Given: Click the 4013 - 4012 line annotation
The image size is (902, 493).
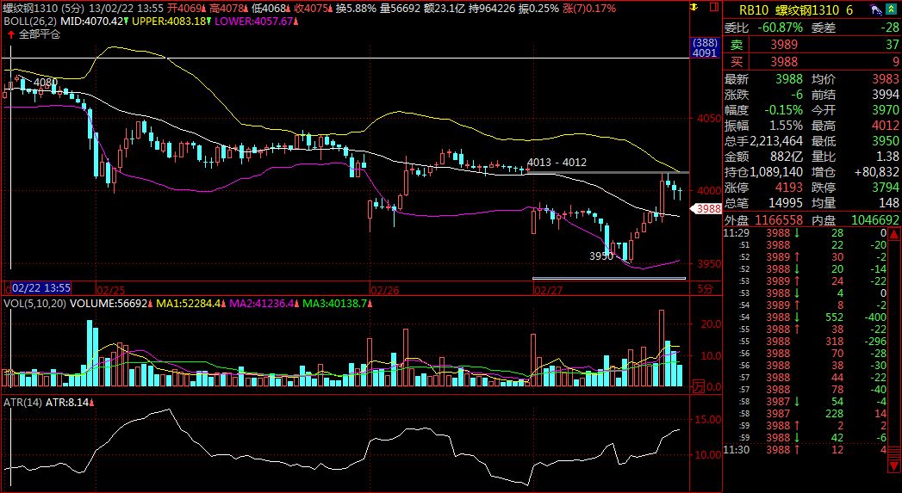Looking at the screenshot, I should click(557, 163).
